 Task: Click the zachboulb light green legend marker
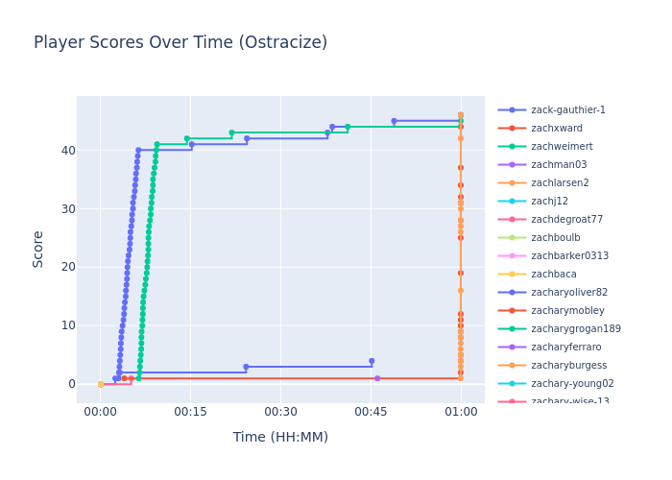click(x=512, y=238)
